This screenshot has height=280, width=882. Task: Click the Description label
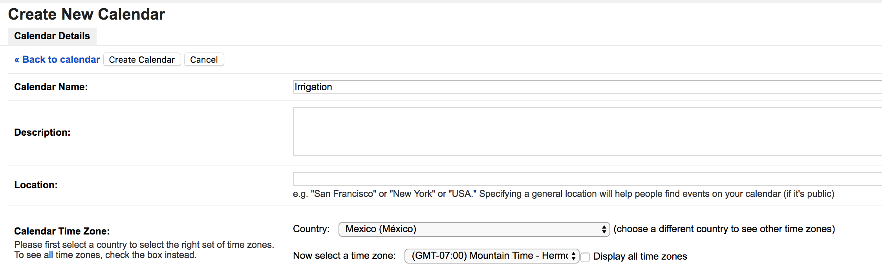42,133
